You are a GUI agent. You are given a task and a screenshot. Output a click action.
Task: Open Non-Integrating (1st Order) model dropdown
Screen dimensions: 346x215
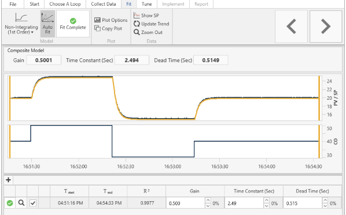(x=21, y=24)
